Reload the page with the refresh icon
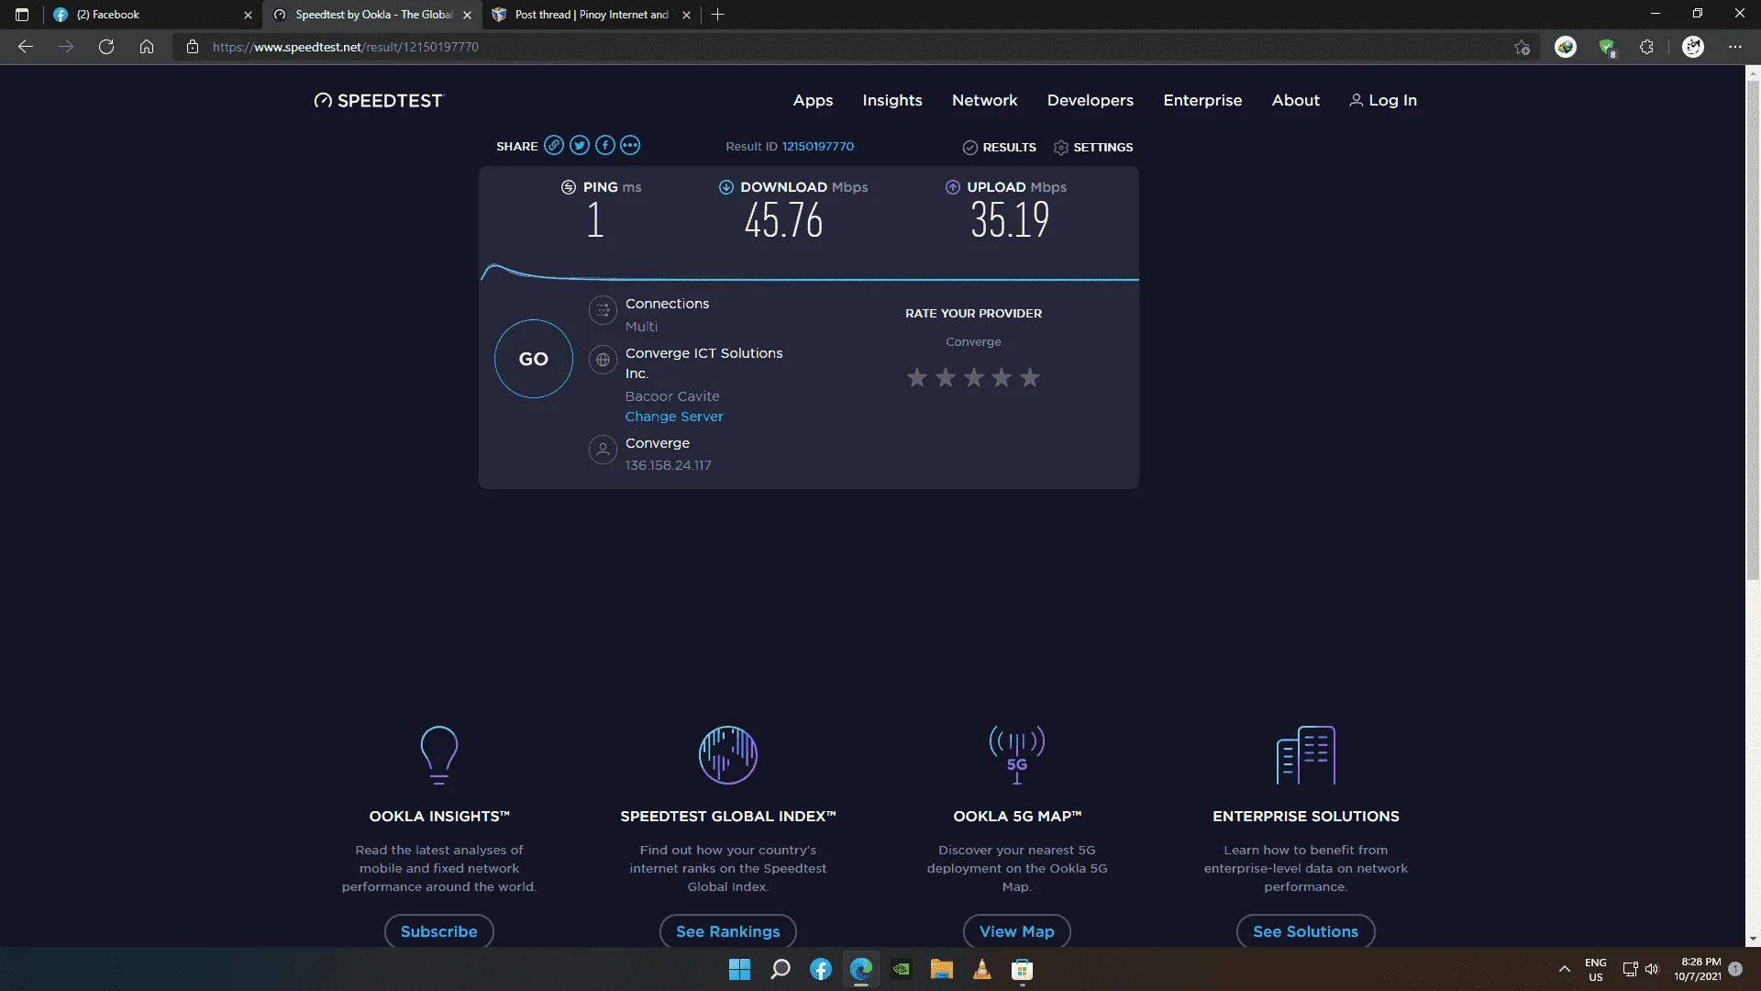This screenshot has width=1761, height=991. click(x=106, y=47)
